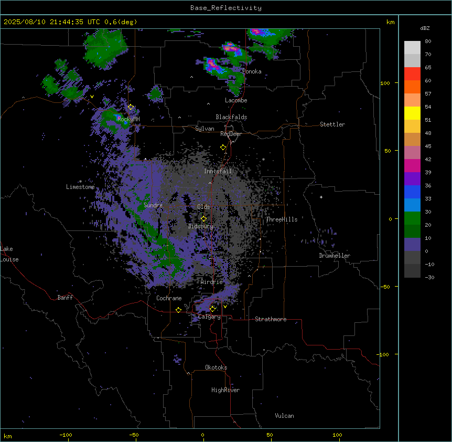Click the white asterisk above Limestone

80,182
